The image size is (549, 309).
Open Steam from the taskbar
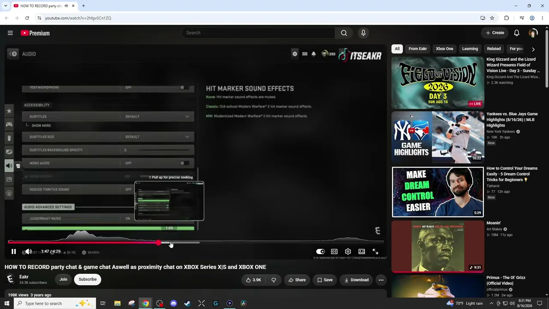point(187,303)
